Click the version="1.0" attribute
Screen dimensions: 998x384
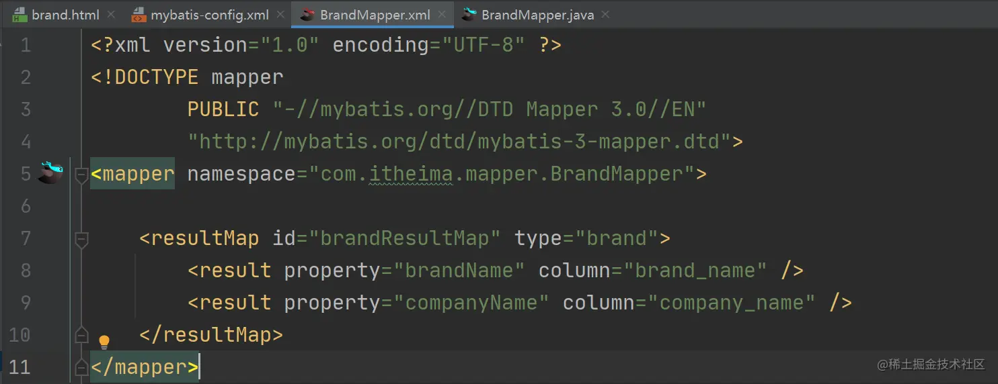(241, 45)
